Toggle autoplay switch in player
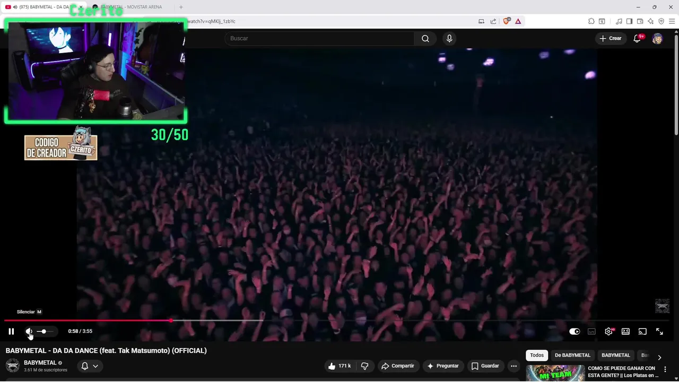Image resolution: width=679 pixels, height=382 pixels. tap(574, 332)
